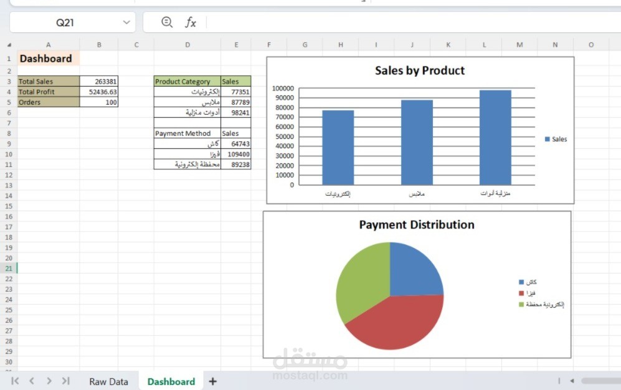Open the fx Insert Function icon
This screenshot has width=621, height=390.
191,22
